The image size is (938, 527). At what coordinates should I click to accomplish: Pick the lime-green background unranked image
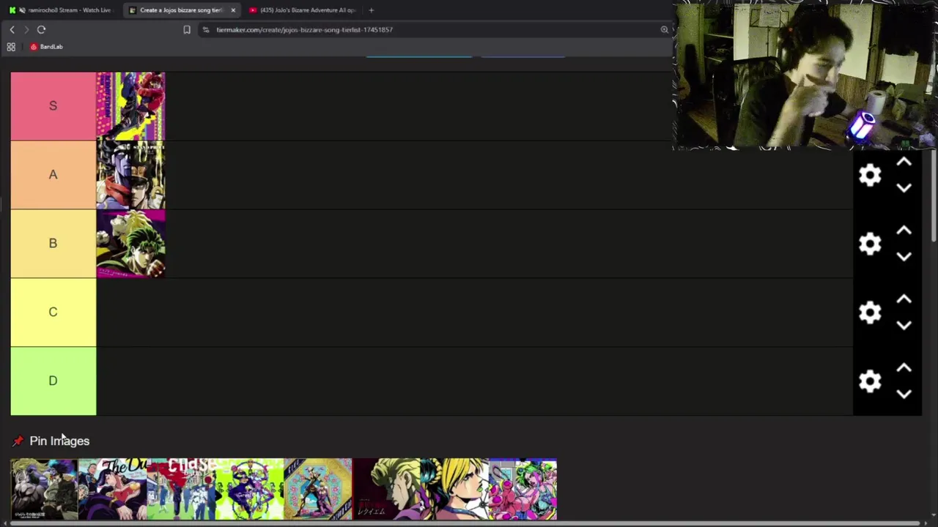point(249,489)
